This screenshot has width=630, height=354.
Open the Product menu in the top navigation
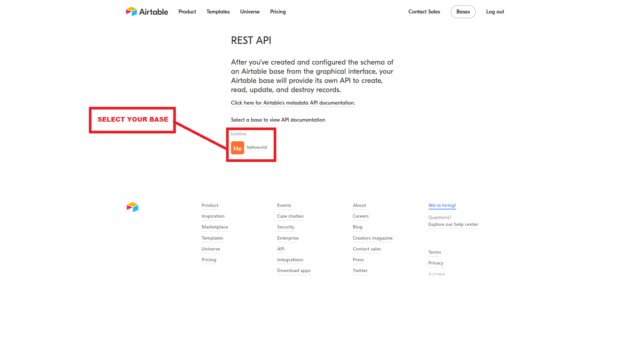[187, 12]
